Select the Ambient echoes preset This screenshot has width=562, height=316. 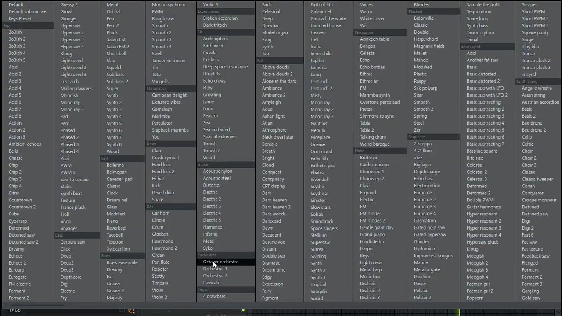pyautogui.click(x=25, y=144)
